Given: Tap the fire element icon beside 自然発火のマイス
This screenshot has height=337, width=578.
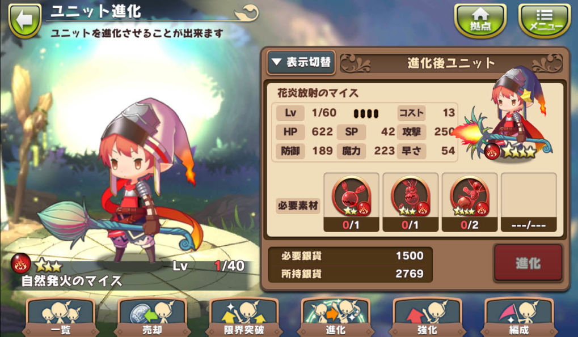Looking at the screenshot, I should tap(20, 263).
